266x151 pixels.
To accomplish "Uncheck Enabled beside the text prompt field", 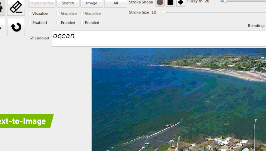I will tap(32, 38).
